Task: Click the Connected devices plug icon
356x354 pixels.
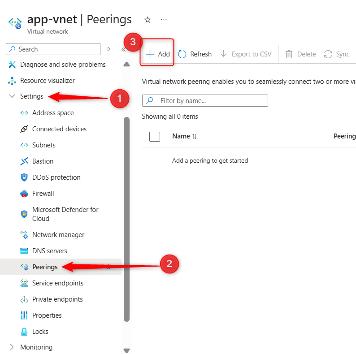Action: [24, 129]
